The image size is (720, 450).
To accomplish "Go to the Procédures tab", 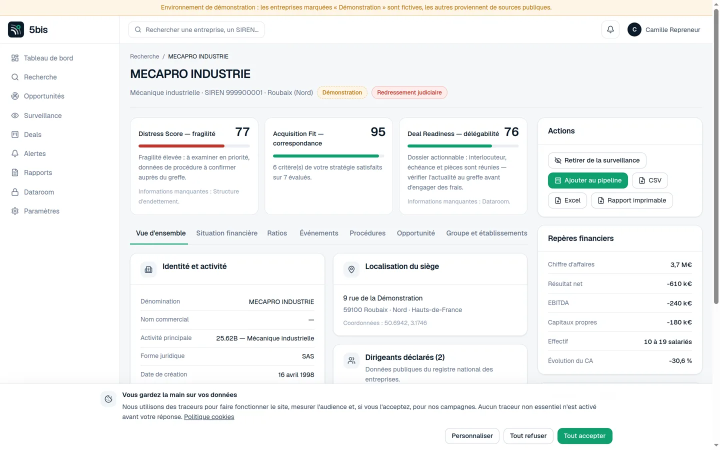I will click(x=367, y=233).
